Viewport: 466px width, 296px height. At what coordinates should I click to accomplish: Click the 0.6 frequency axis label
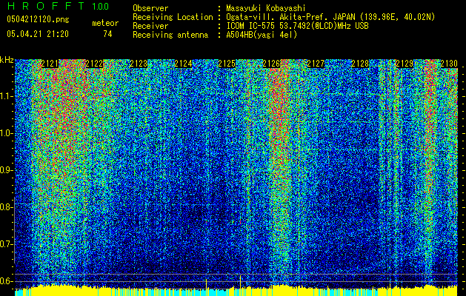[x=6, y=281]
